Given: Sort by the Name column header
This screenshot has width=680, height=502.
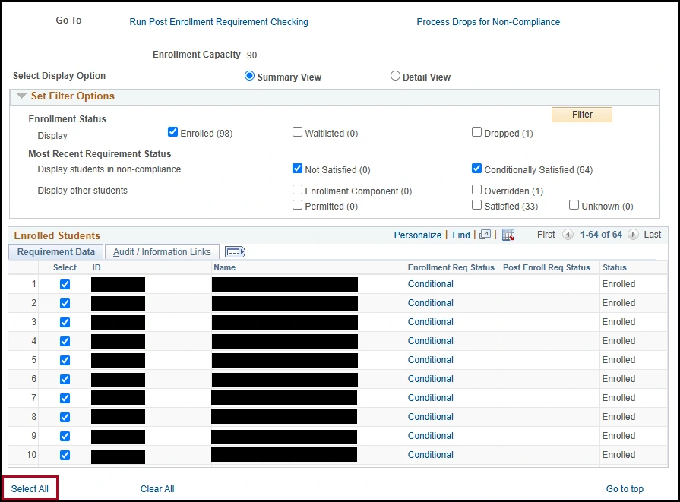Looking at the screenshot, I should pyautogui.click(x=224, y=267).
